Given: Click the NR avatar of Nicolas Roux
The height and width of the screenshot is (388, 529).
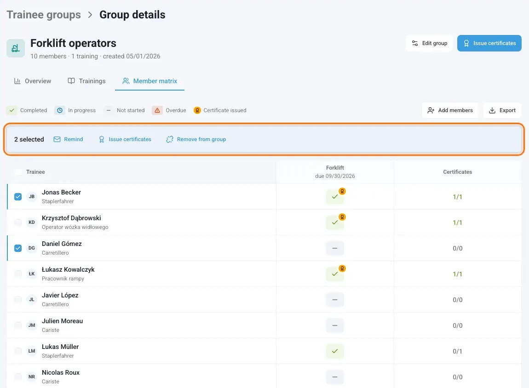Looking at the screenshot, I should tap(32, 377).
